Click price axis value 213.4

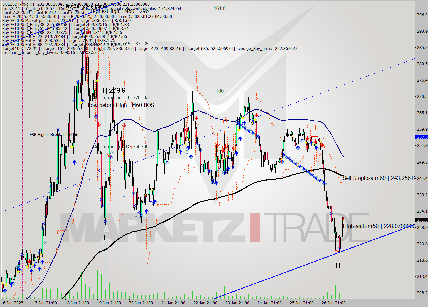pyautogui.click(x=422, y=276)
